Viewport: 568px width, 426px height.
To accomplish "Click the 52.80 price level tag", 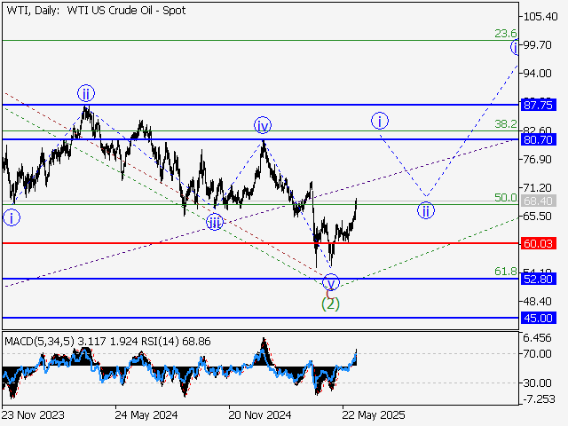I will click(x=539, y=279).
